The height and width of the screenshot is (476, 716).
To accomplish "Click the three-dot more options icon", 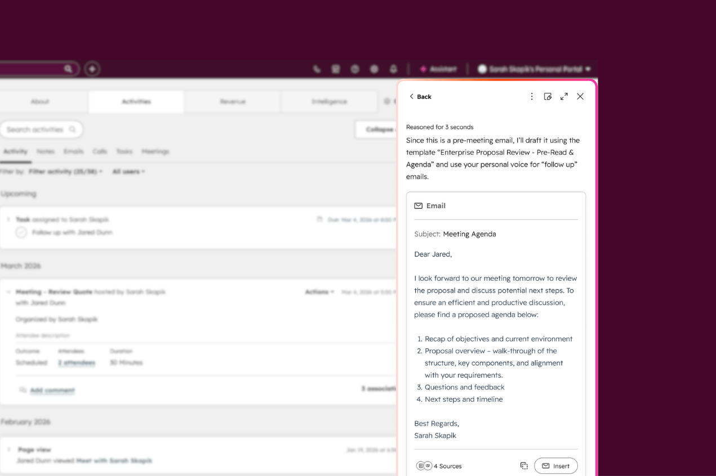I will (531, 97).
